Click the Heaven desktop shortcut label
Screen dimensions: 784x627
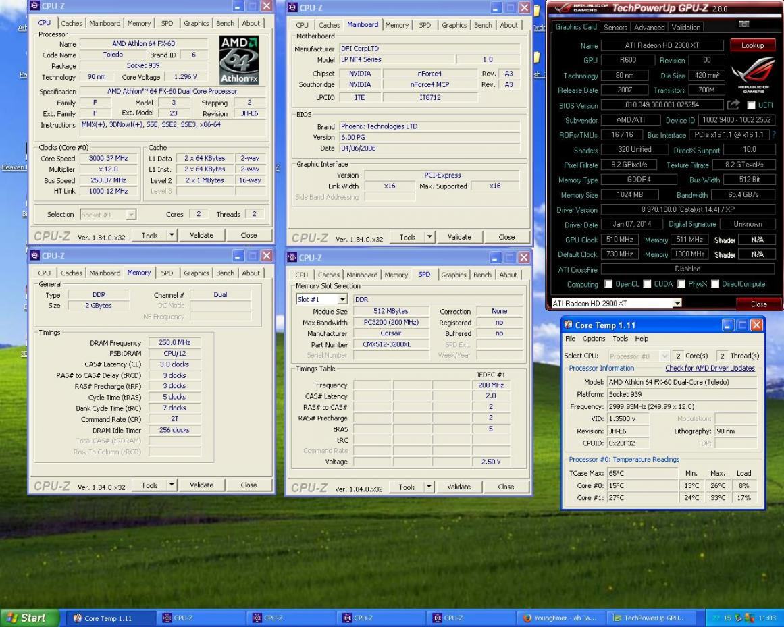pos(14,167)
